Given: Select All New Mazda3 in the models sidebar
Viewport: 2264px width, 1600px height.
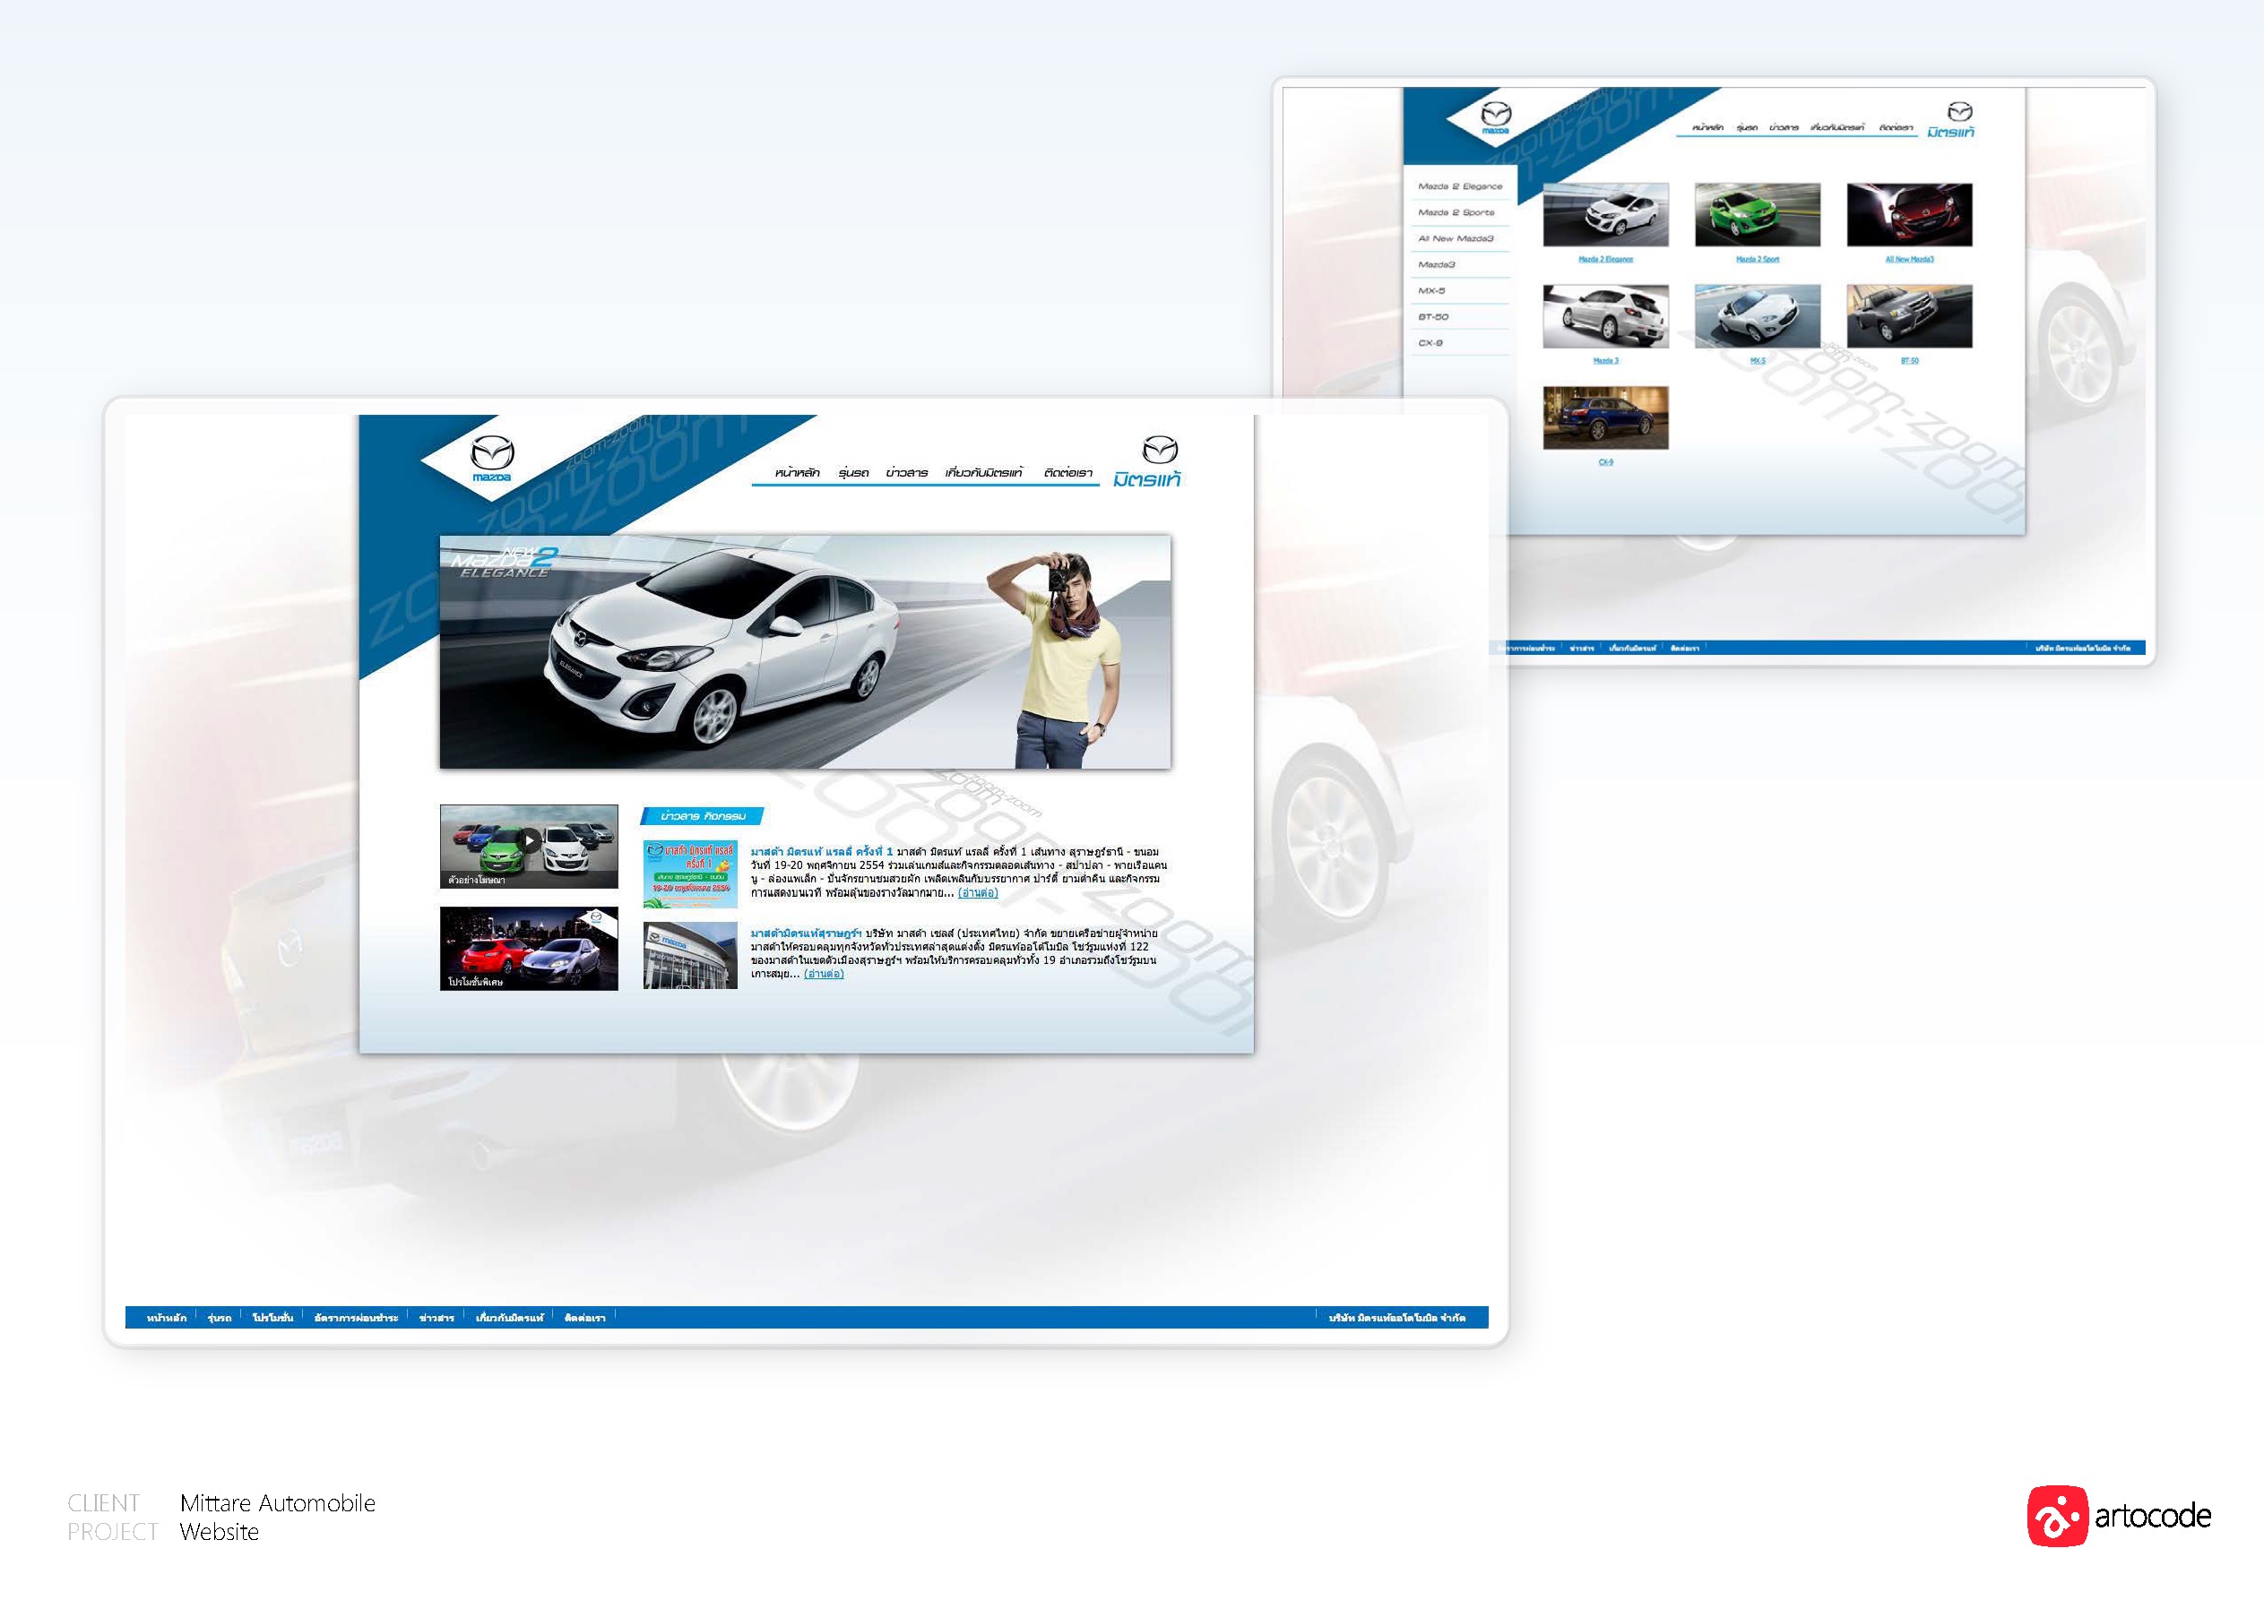Looking at the screenshot, I should tap(1456, 238).
